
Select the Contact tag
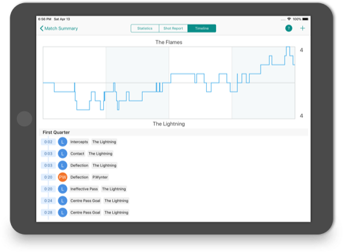point(77,154)
